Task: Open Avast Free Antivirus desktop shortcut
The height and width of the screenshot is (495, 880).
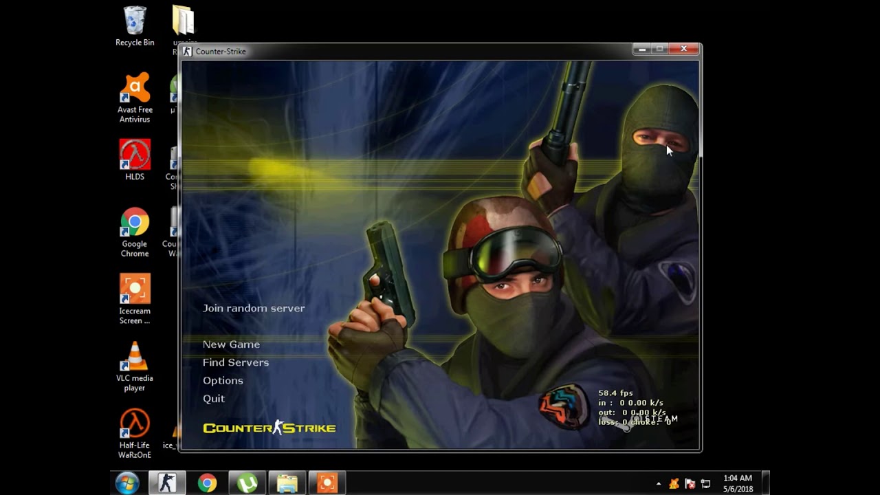Action: point(135,98)
